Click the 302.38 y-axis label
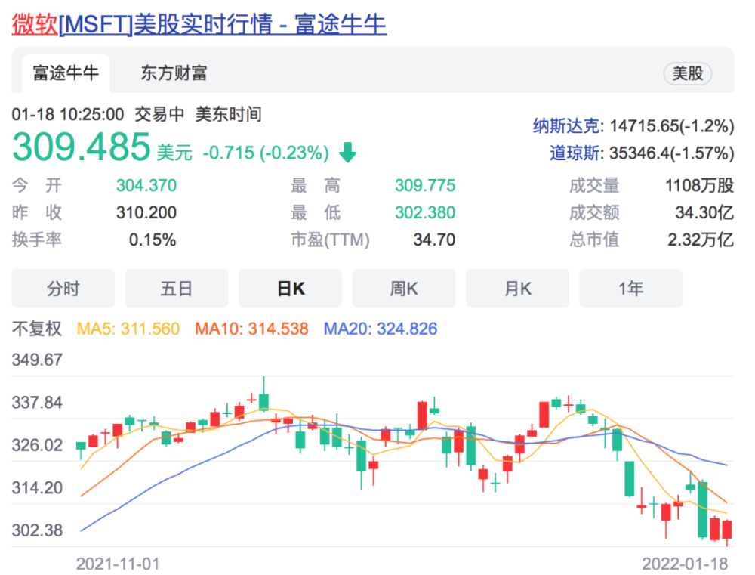Image resolution: width=755 pixels, height=575 pixels. pos(37,530)
